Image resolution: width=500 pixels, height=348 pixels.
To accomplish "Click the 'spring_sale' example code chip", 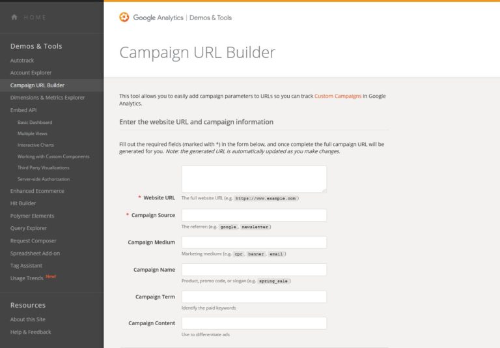I will click(x=273, y=282).
